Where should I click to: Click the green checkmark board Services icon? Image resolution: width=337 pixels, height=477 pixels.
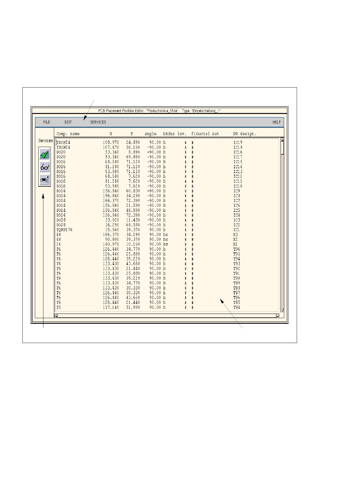45,154
